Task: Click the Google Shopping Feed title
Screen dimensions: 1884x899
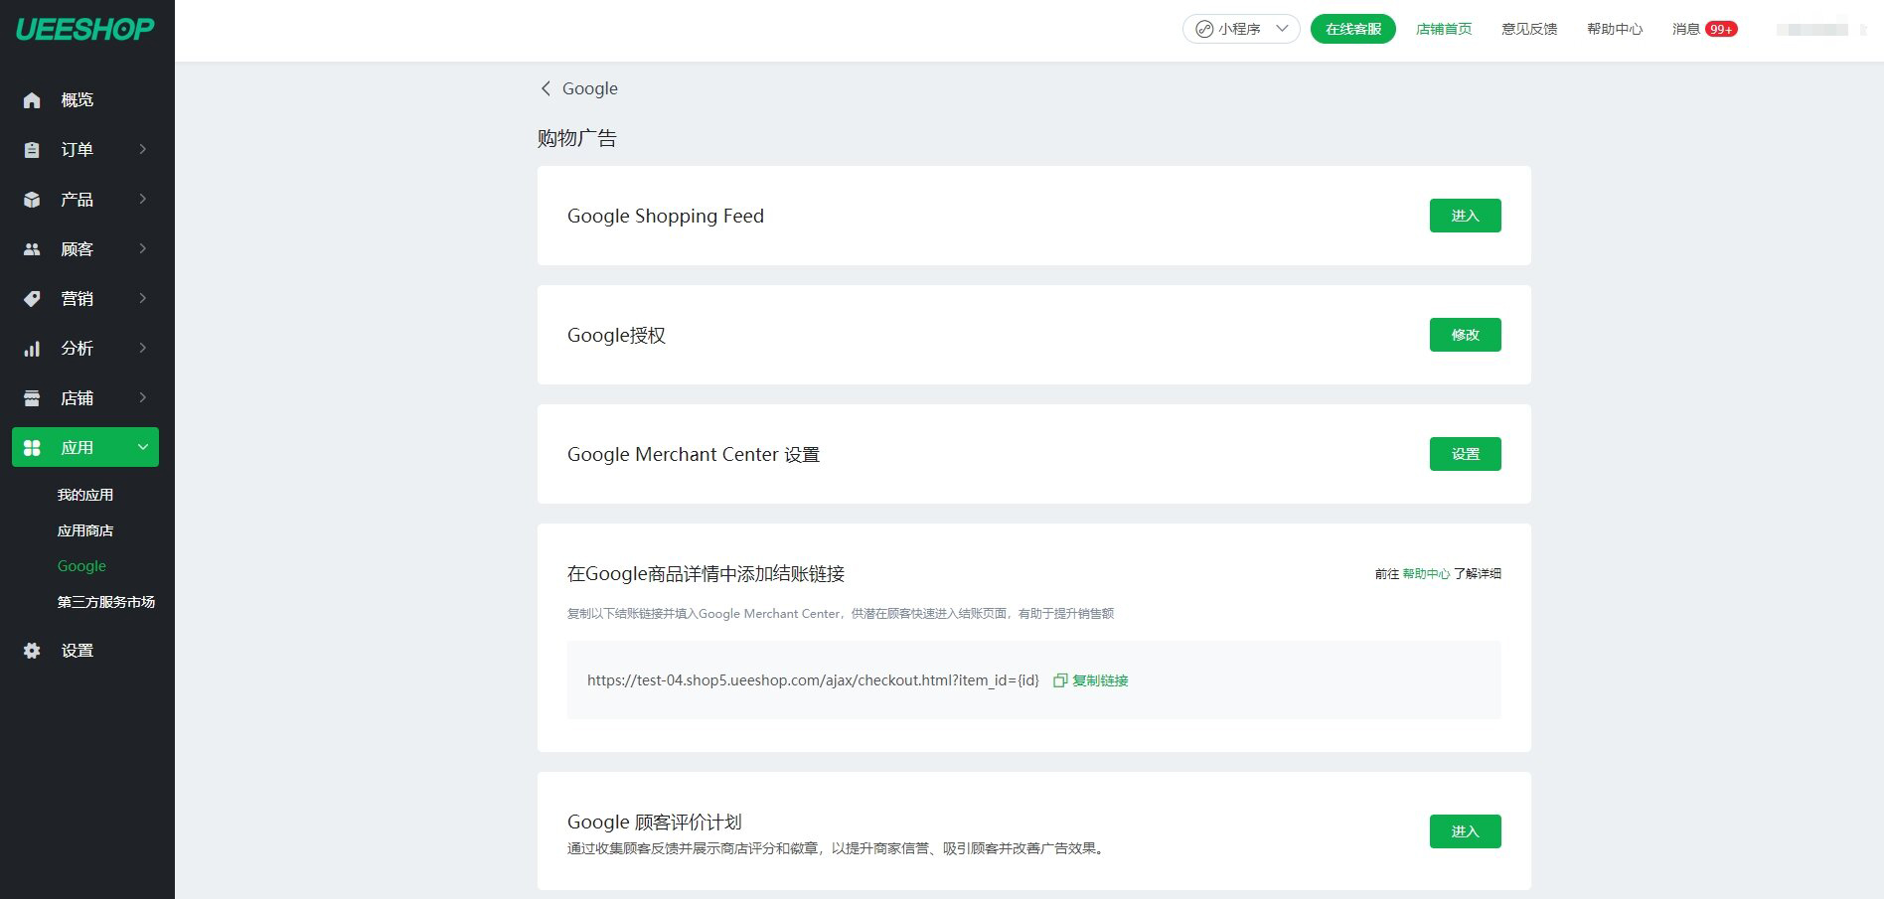Action: click(x=666, y=216)
